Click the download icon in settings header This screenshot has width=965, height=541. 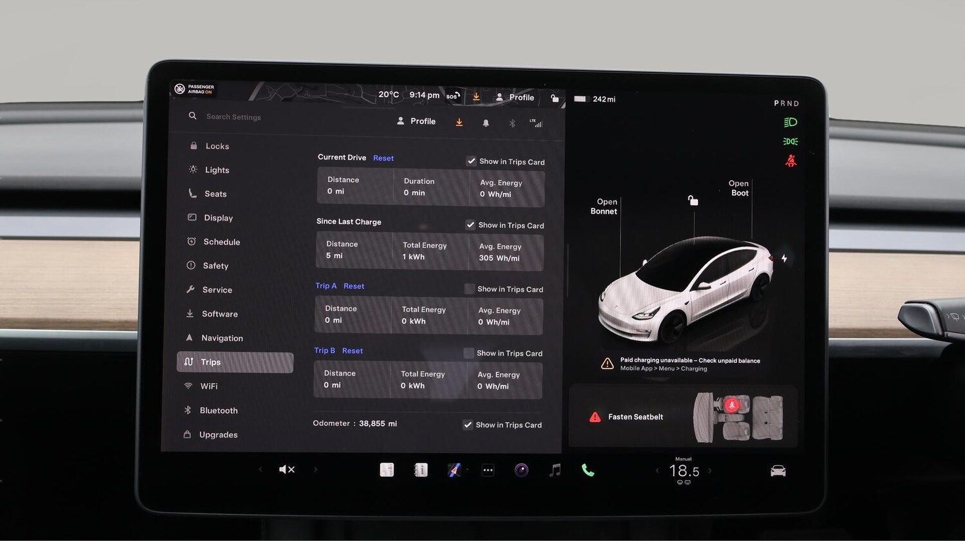459,122
